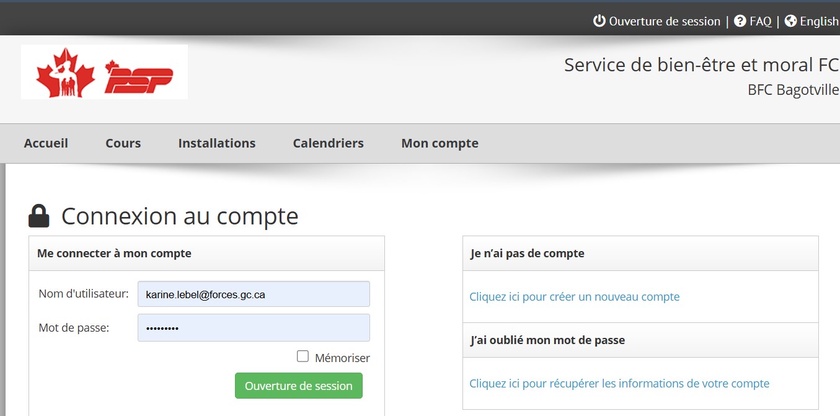Open the top-bar "Ouverture de session" link
Screen dimensions: 840x416
coord(664,21)
